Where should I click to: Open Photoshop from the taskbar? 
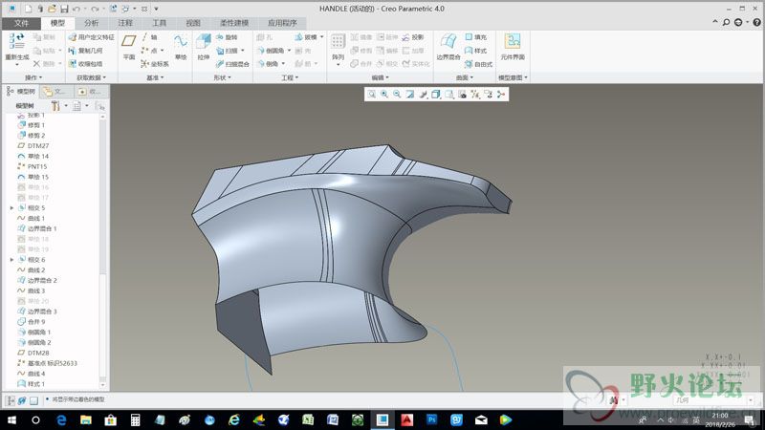432,419
